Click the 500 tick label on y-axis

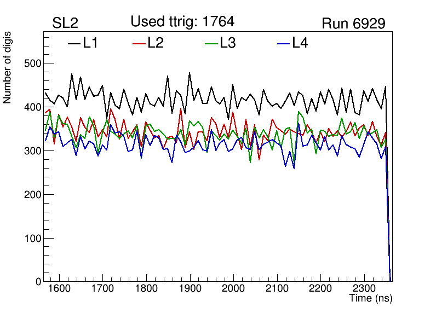pyautogui.click(x=33, y=63)
